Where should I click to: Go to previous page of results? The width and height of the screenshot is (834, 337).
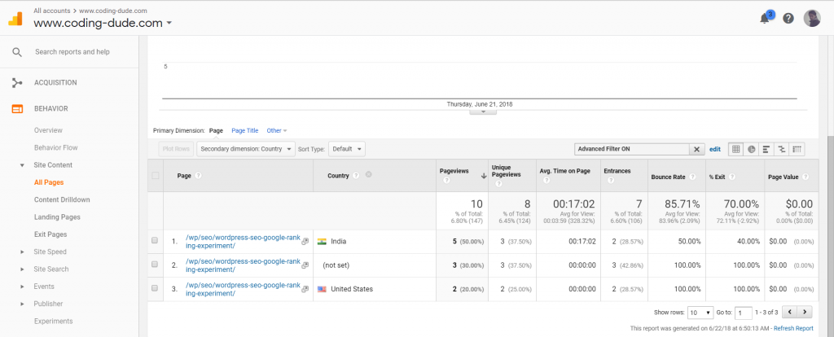click(791, 312)
